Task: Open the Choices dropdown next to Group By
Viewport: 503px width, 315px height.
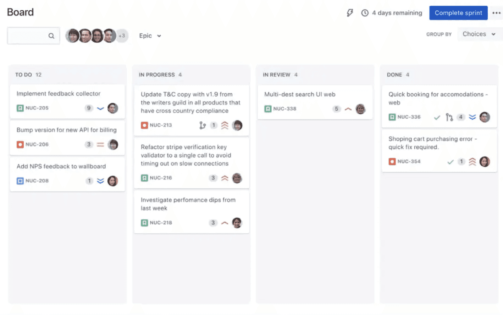Action: 478,34
